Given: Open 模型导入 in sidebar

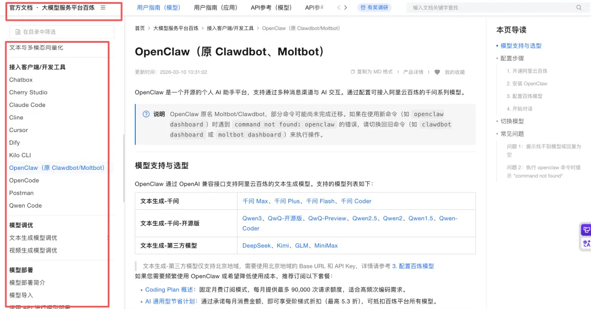Looking at the screenshot, I should [21, 295].
